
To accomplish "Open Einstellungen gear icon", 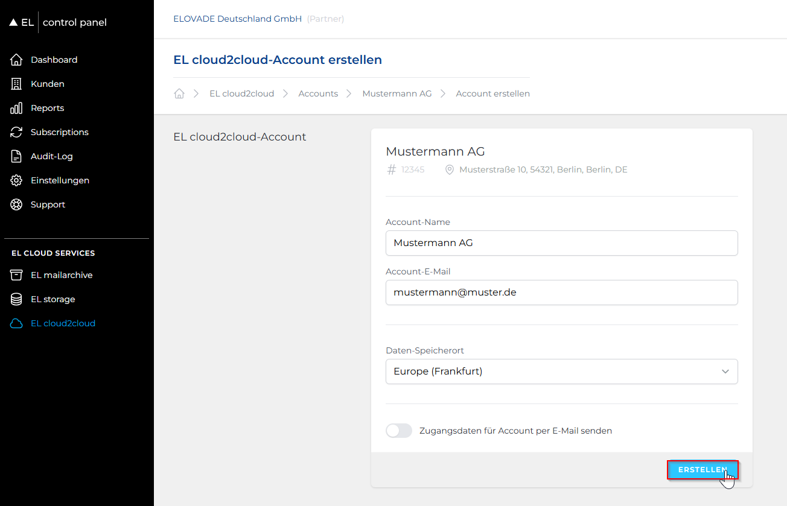I will pyautogui.click(x=16, y=180).
